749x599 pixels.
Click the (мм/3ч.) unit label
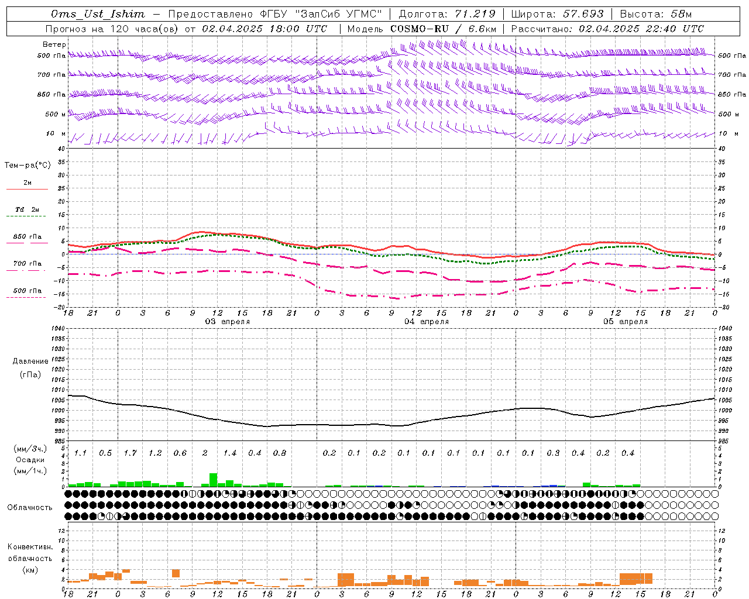click(x=30, y=449)
